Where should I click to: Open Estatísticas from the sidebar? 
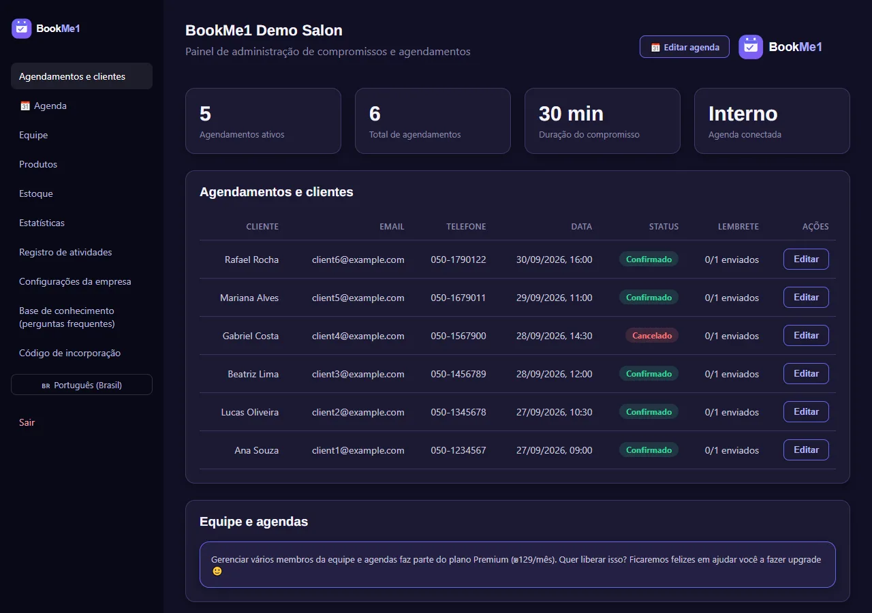pyautogui.click(x=82, y=223)
